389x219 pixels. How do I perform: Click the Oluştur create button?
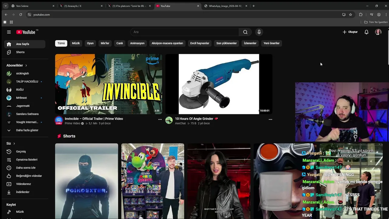350,32
